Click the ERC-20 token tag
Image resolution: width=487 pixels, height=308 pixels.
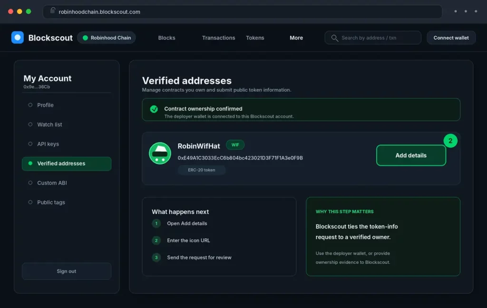[x=201, y=170]
